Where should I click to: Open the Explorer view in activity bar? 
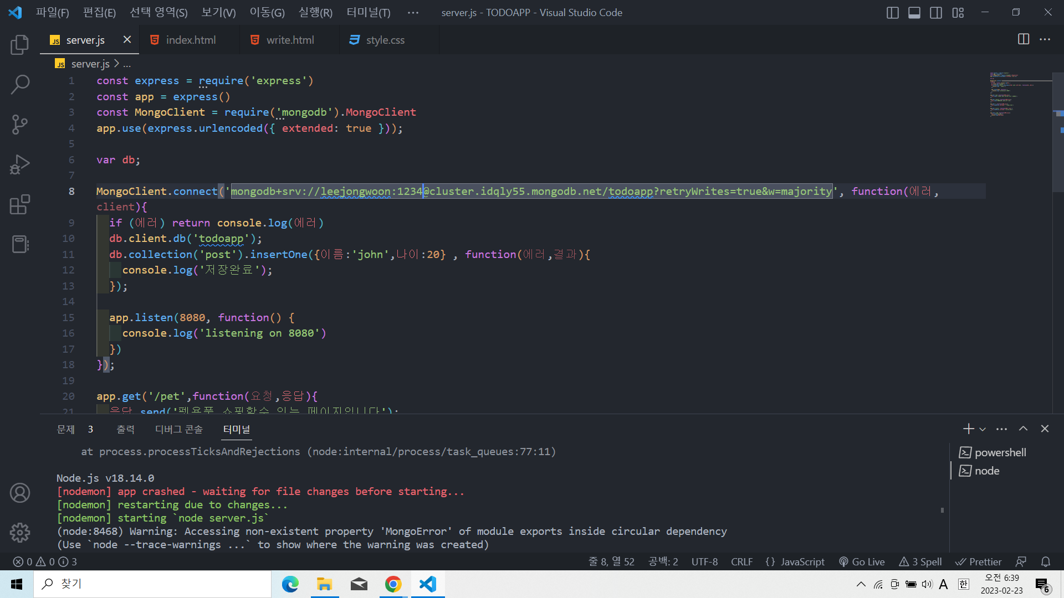20,45
